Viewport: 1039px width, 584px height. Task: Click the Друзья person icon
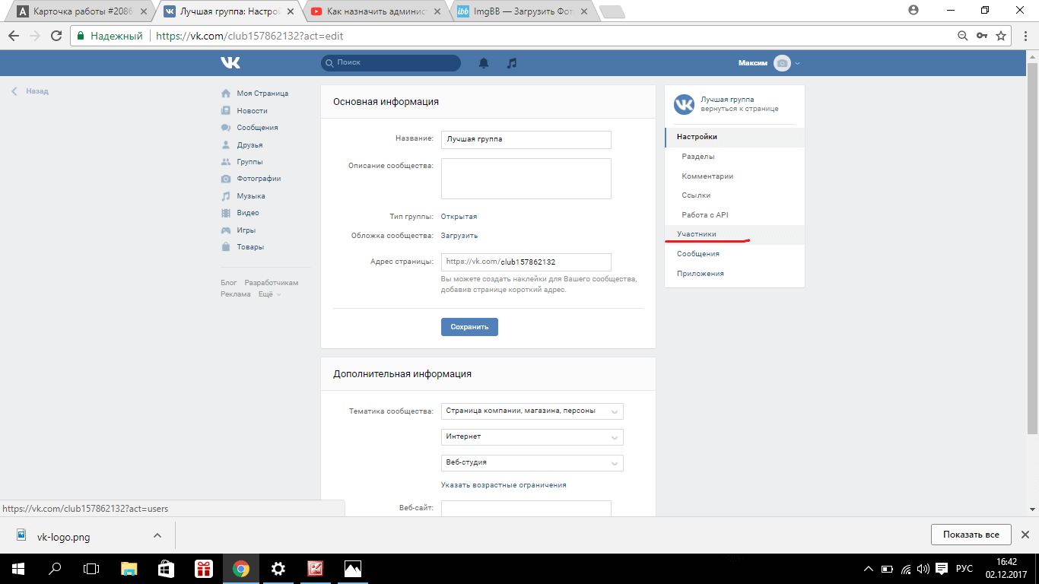coord(226,144)
